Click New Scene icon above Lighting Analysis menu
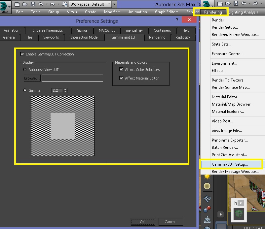 click(220, 4)
